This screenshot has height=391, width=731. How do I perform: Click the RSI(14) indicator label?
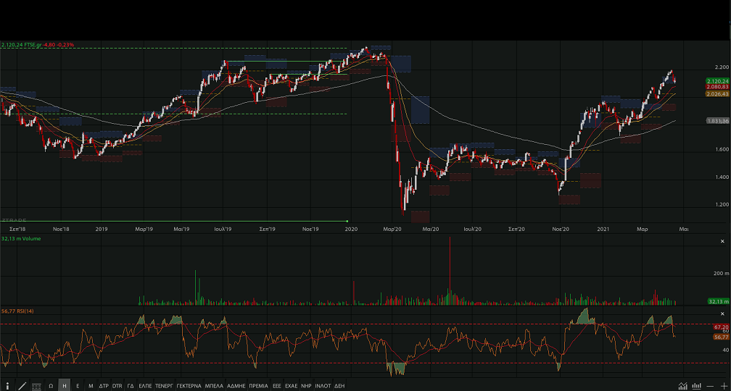(17, 311)
